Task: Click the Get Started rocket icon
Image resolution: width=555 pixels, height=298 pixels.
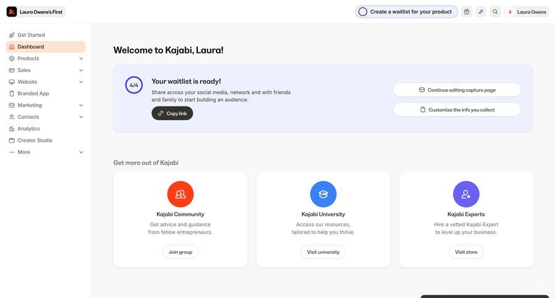Action: coord(12,35)
